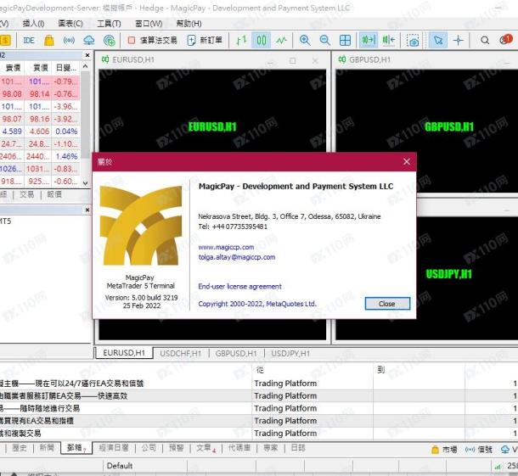Open the End-user license agreement link

tap(239, 286)
